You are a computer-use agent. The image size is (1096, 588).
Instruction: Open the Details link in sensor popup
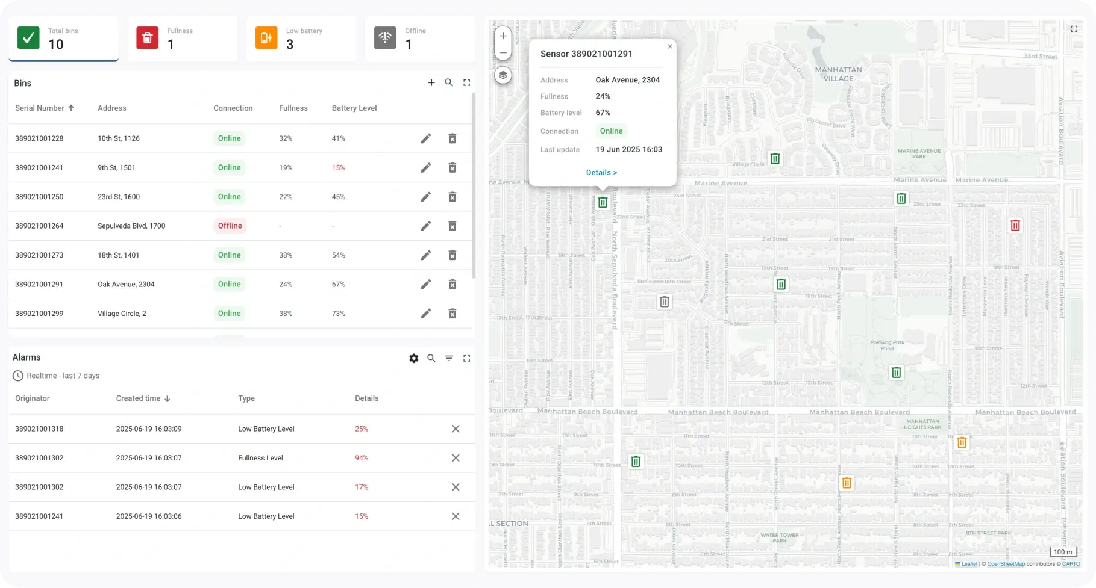coord(601,173)
